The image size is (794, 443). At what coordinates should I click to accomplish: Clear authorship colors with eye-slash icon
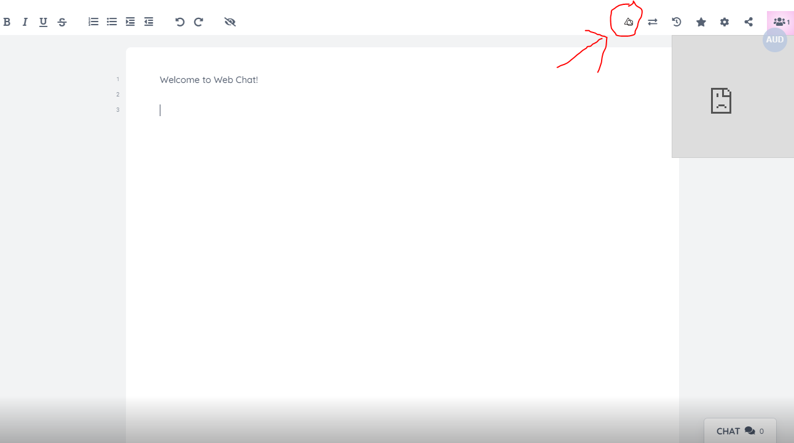pos(230,22)
